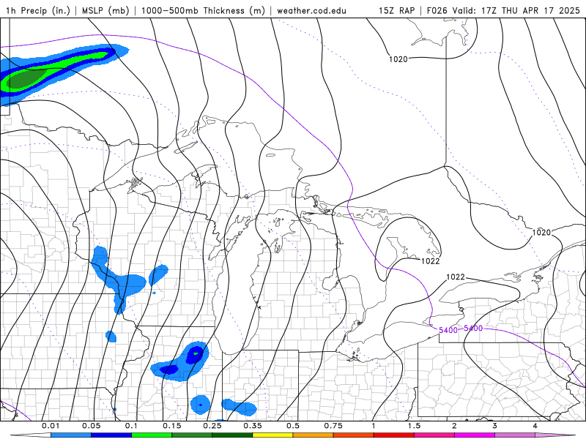The height and width of the screenshot is (439, 586).
Task: Click the 1020 isobar label on right side
Action: pos(541,233)
